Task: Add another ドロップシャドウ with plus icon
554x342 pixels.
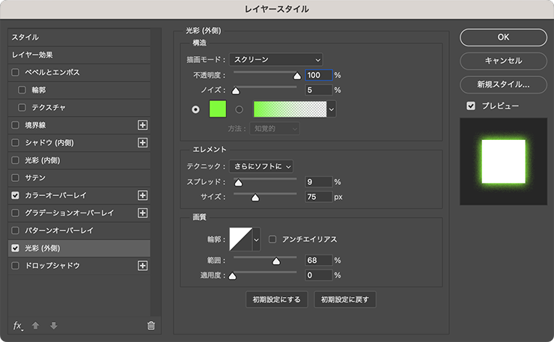Action: (x=143, y=266)
